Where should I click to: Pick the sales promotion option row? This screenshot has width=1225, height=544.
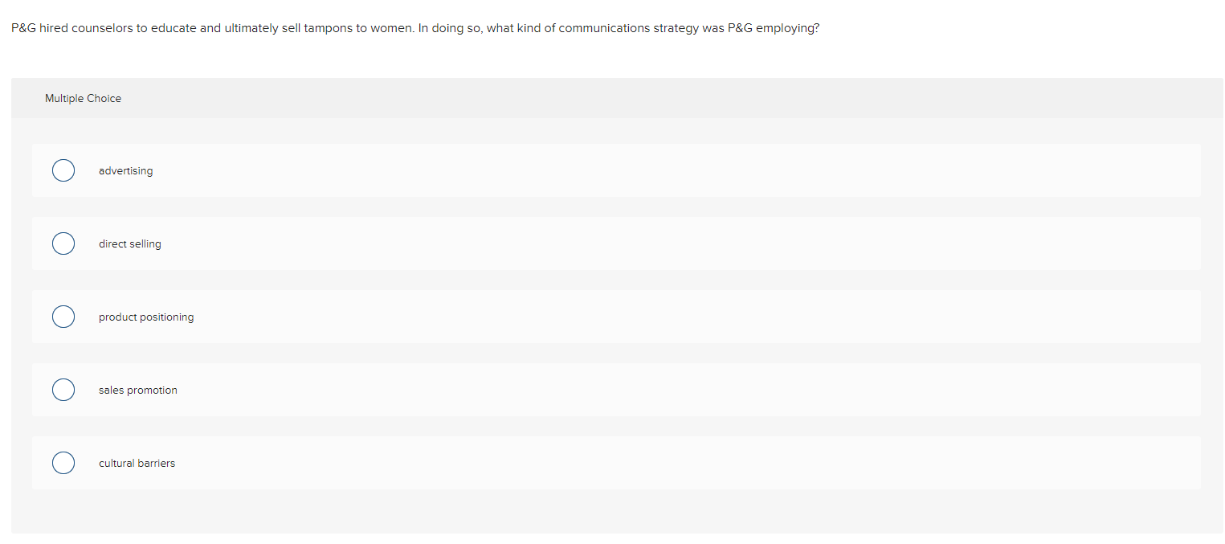(x=321, y=390)
